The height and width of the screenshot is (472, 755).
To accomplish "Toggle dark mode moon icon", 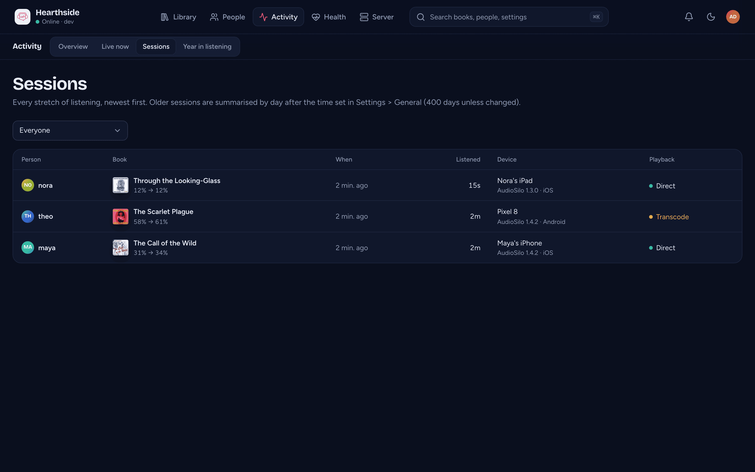I will tap(711, 17).
